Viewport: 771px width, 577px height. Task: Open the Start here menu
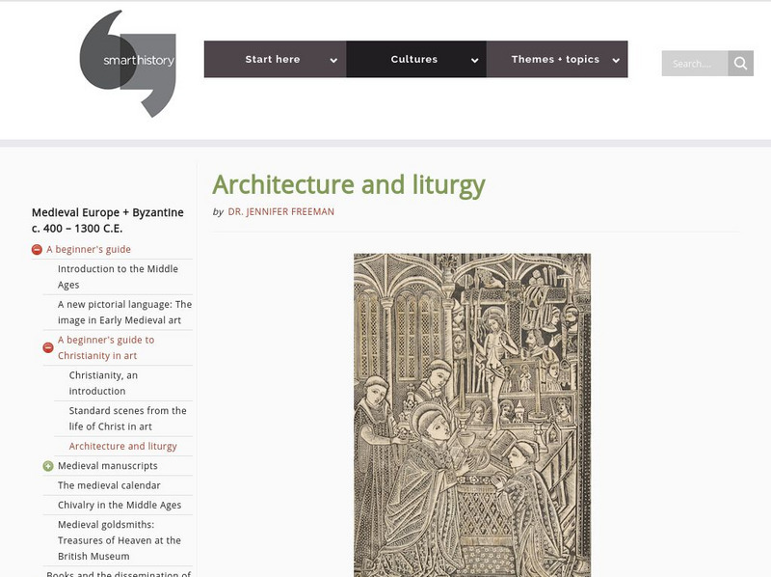(275, 59)
